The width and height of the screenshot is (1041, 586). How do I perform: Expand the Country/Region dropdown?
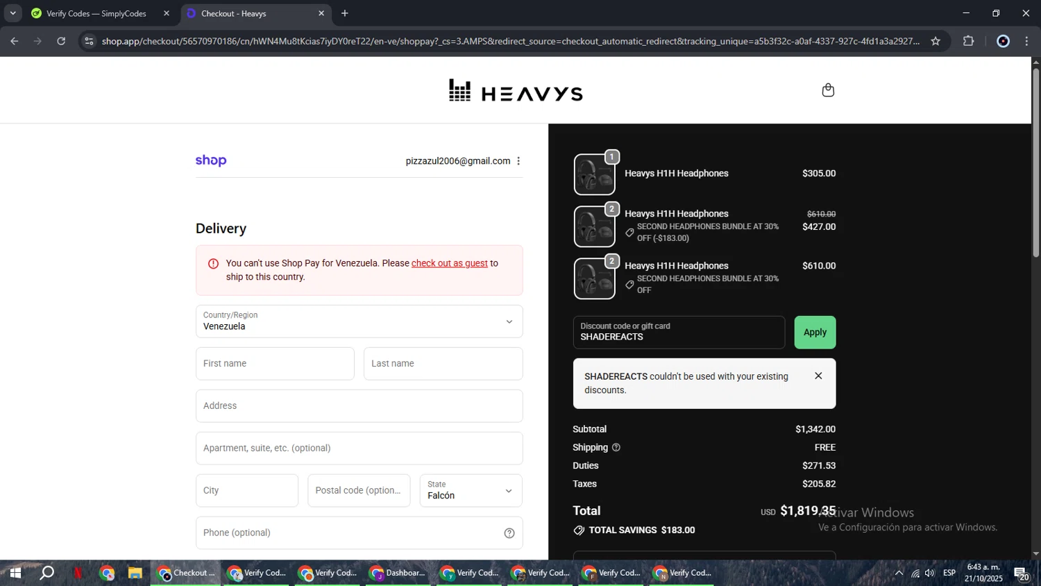point(359,321)
